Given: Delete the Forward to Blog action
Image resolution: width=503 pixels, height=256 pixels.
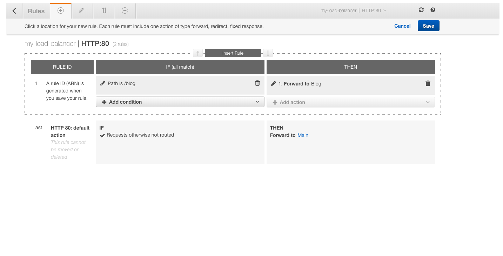Looking at the screenshot, I should pos(428,83).
